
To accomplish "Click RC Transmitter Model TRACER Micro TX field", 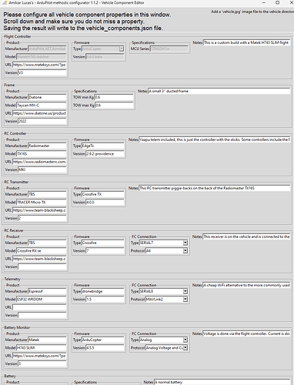I will (42, 203).
